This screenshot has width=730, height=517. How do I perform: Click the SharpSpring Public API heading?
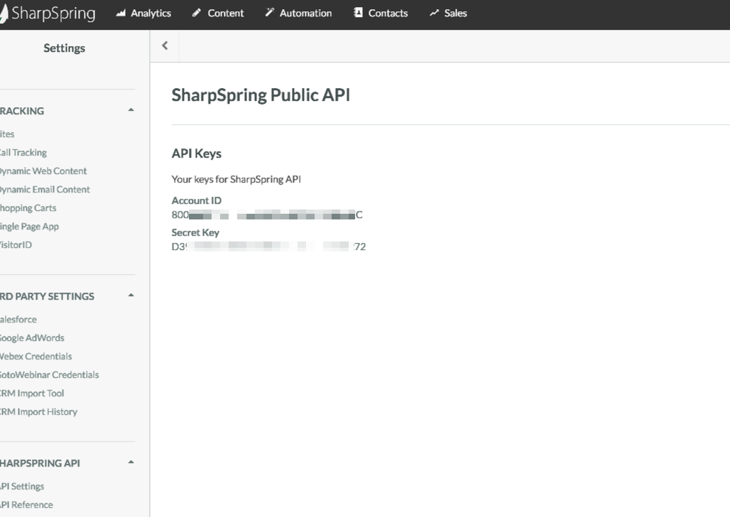(x=261, y=95)
